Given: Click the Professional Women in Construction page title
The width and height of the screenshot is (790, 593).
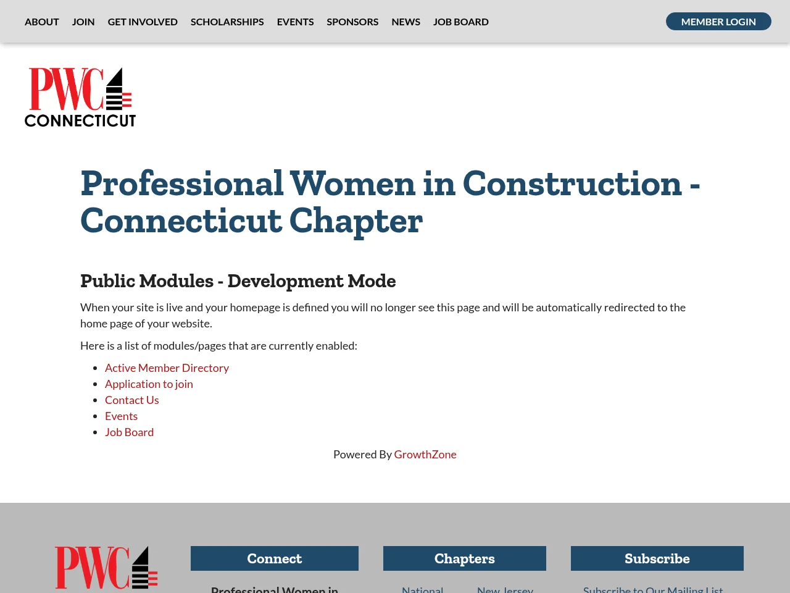Looking at the screenshot, I should click(x=390, y=202).
